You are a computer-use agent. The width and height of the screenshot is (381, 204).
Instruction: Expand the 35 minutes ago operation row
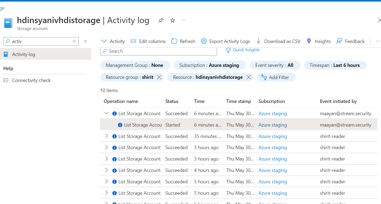tap(107, 136)
